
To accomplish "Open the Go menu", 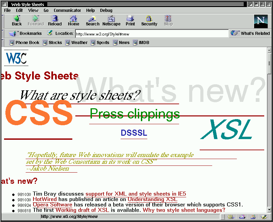I will point(46,10).
